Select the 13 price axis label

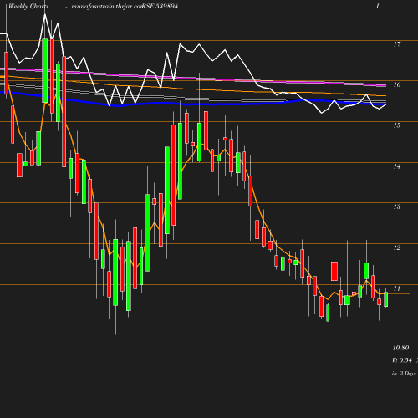point(397,206)
